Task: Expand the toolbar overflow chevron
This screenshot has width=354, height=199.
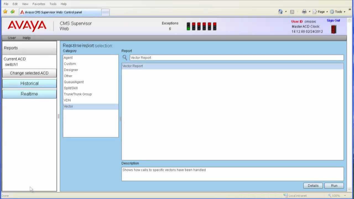Action: (x=350, y=10)
